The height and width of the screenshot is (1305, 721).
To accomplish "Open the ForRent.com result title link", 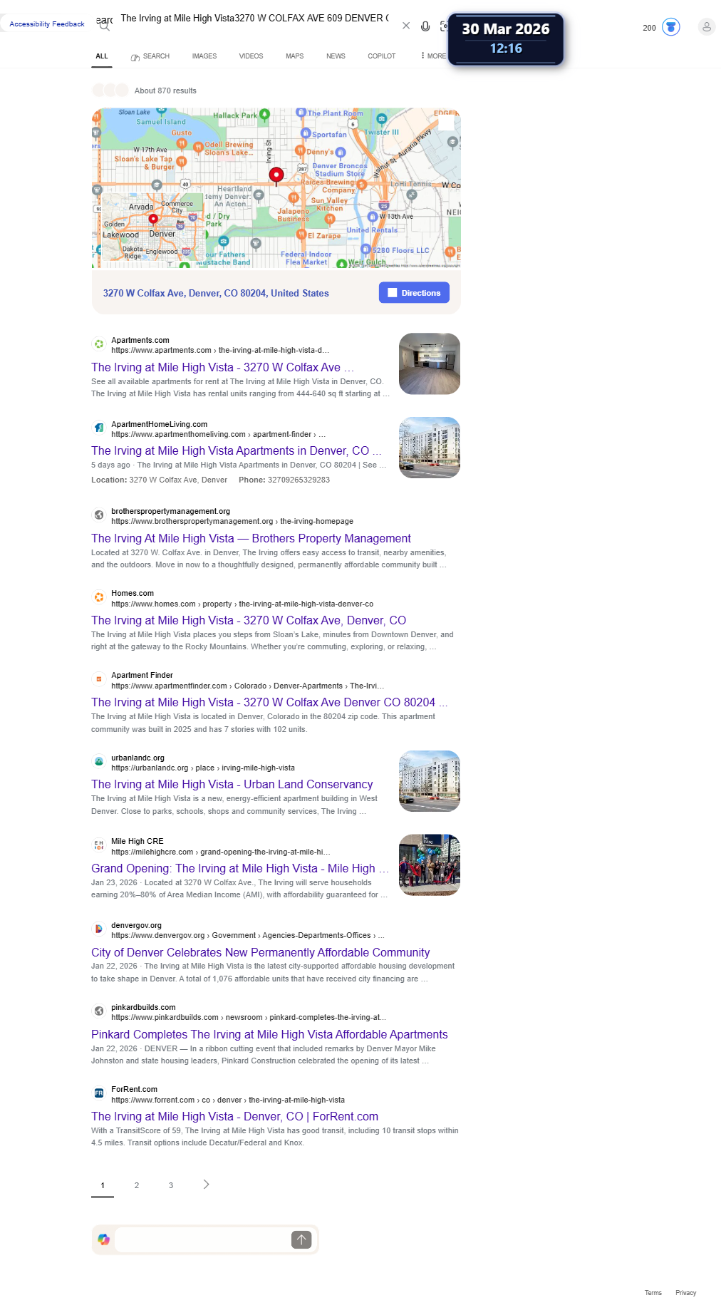I will point(234,1116).
